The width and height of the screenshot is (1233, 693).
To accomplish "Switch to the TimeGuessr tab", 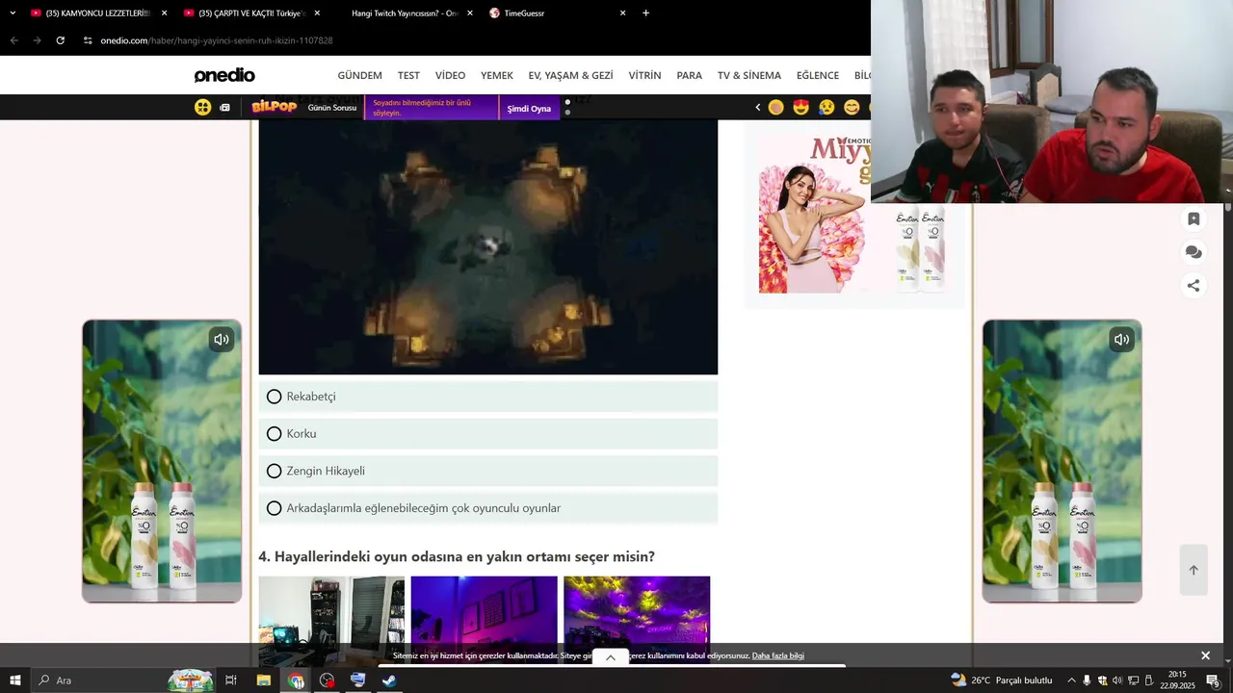I will (558, 13).
